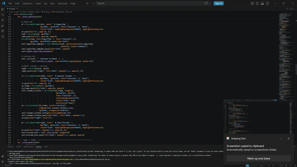Screen dimensions: 297x167
Task: Go back with the left arrow
Action: [88, 3]
